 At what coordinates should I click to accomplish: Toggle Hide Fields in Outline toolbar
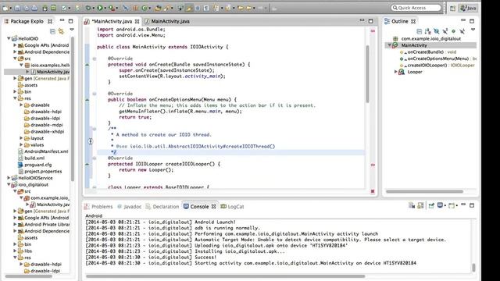(x=436, y=31)
